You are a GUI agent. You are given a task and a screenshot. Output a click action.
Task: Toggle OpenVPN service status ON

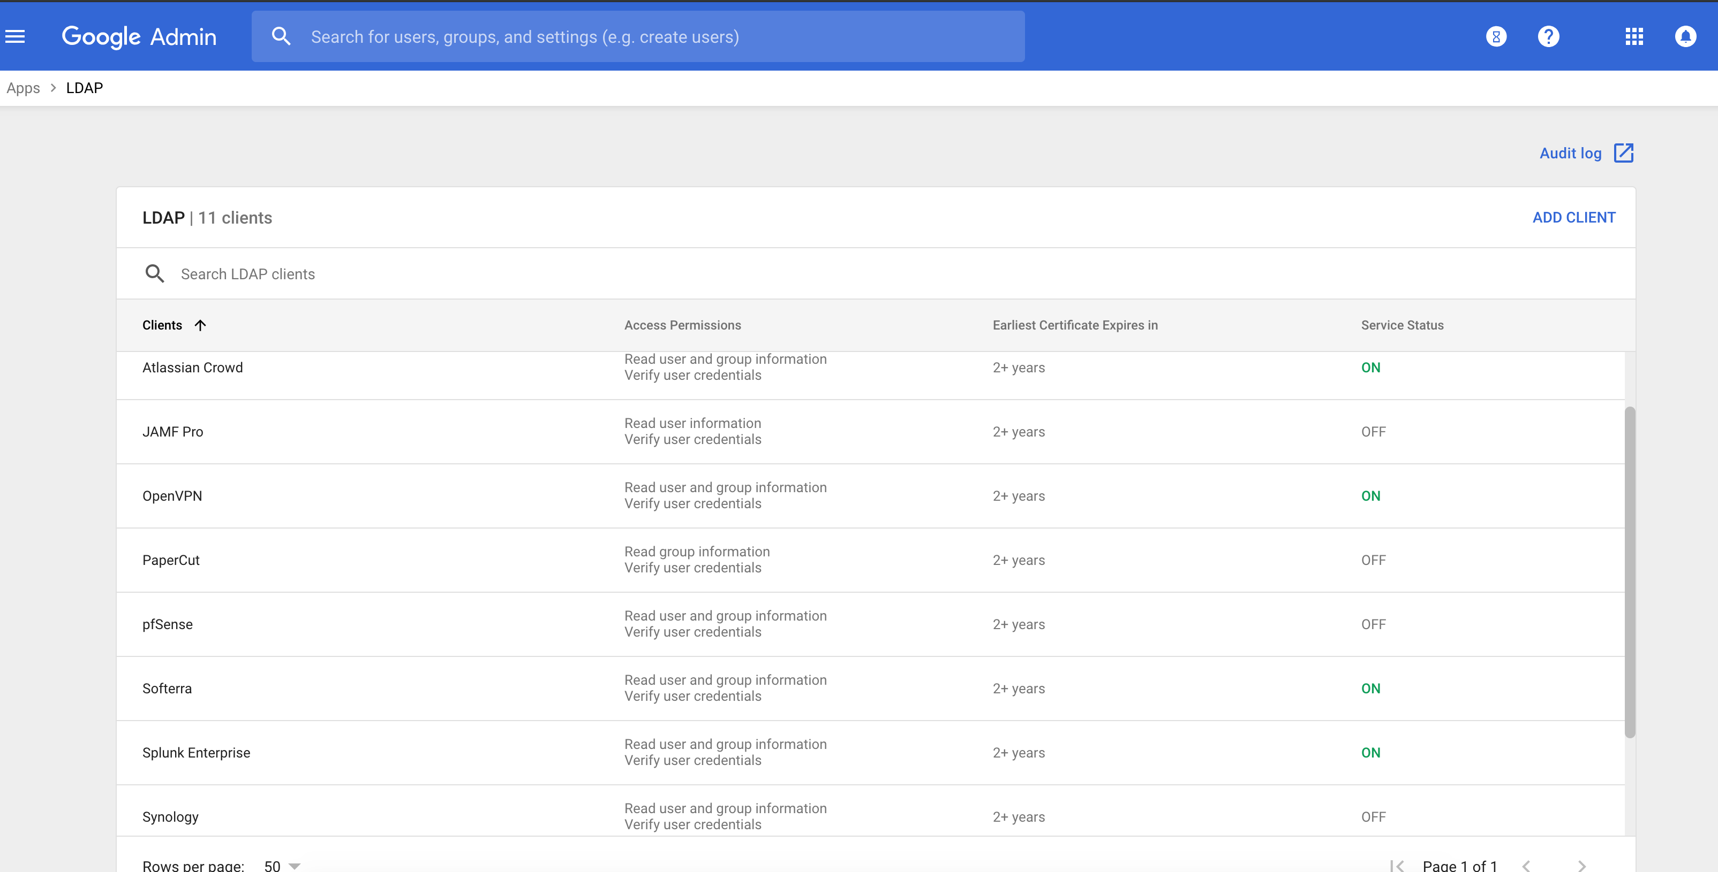(x=1370, y=496)
